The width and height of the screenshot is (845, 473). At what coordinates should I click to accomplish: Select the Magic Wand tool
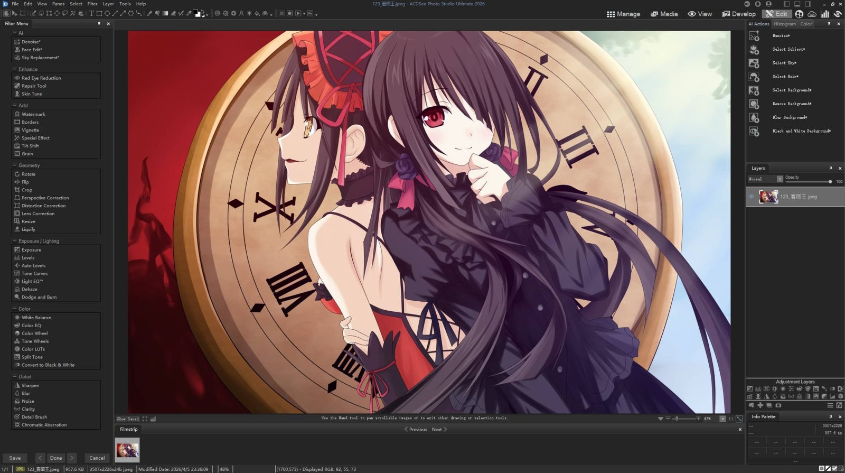coord(72,13)
